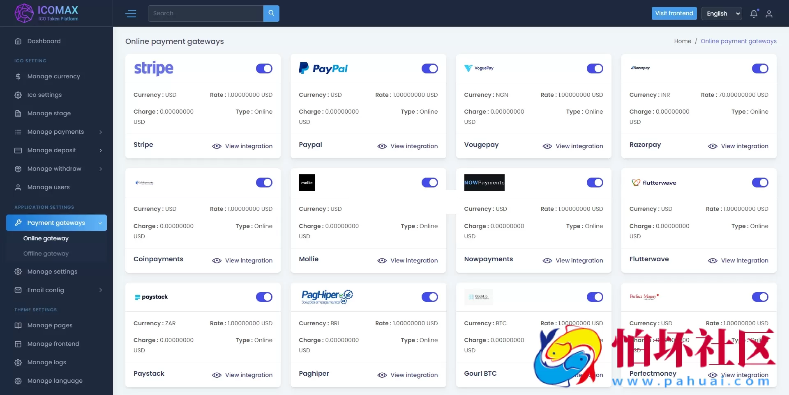Click the search magnifier button
Screen dimensions: 789x395
[271, 13]
